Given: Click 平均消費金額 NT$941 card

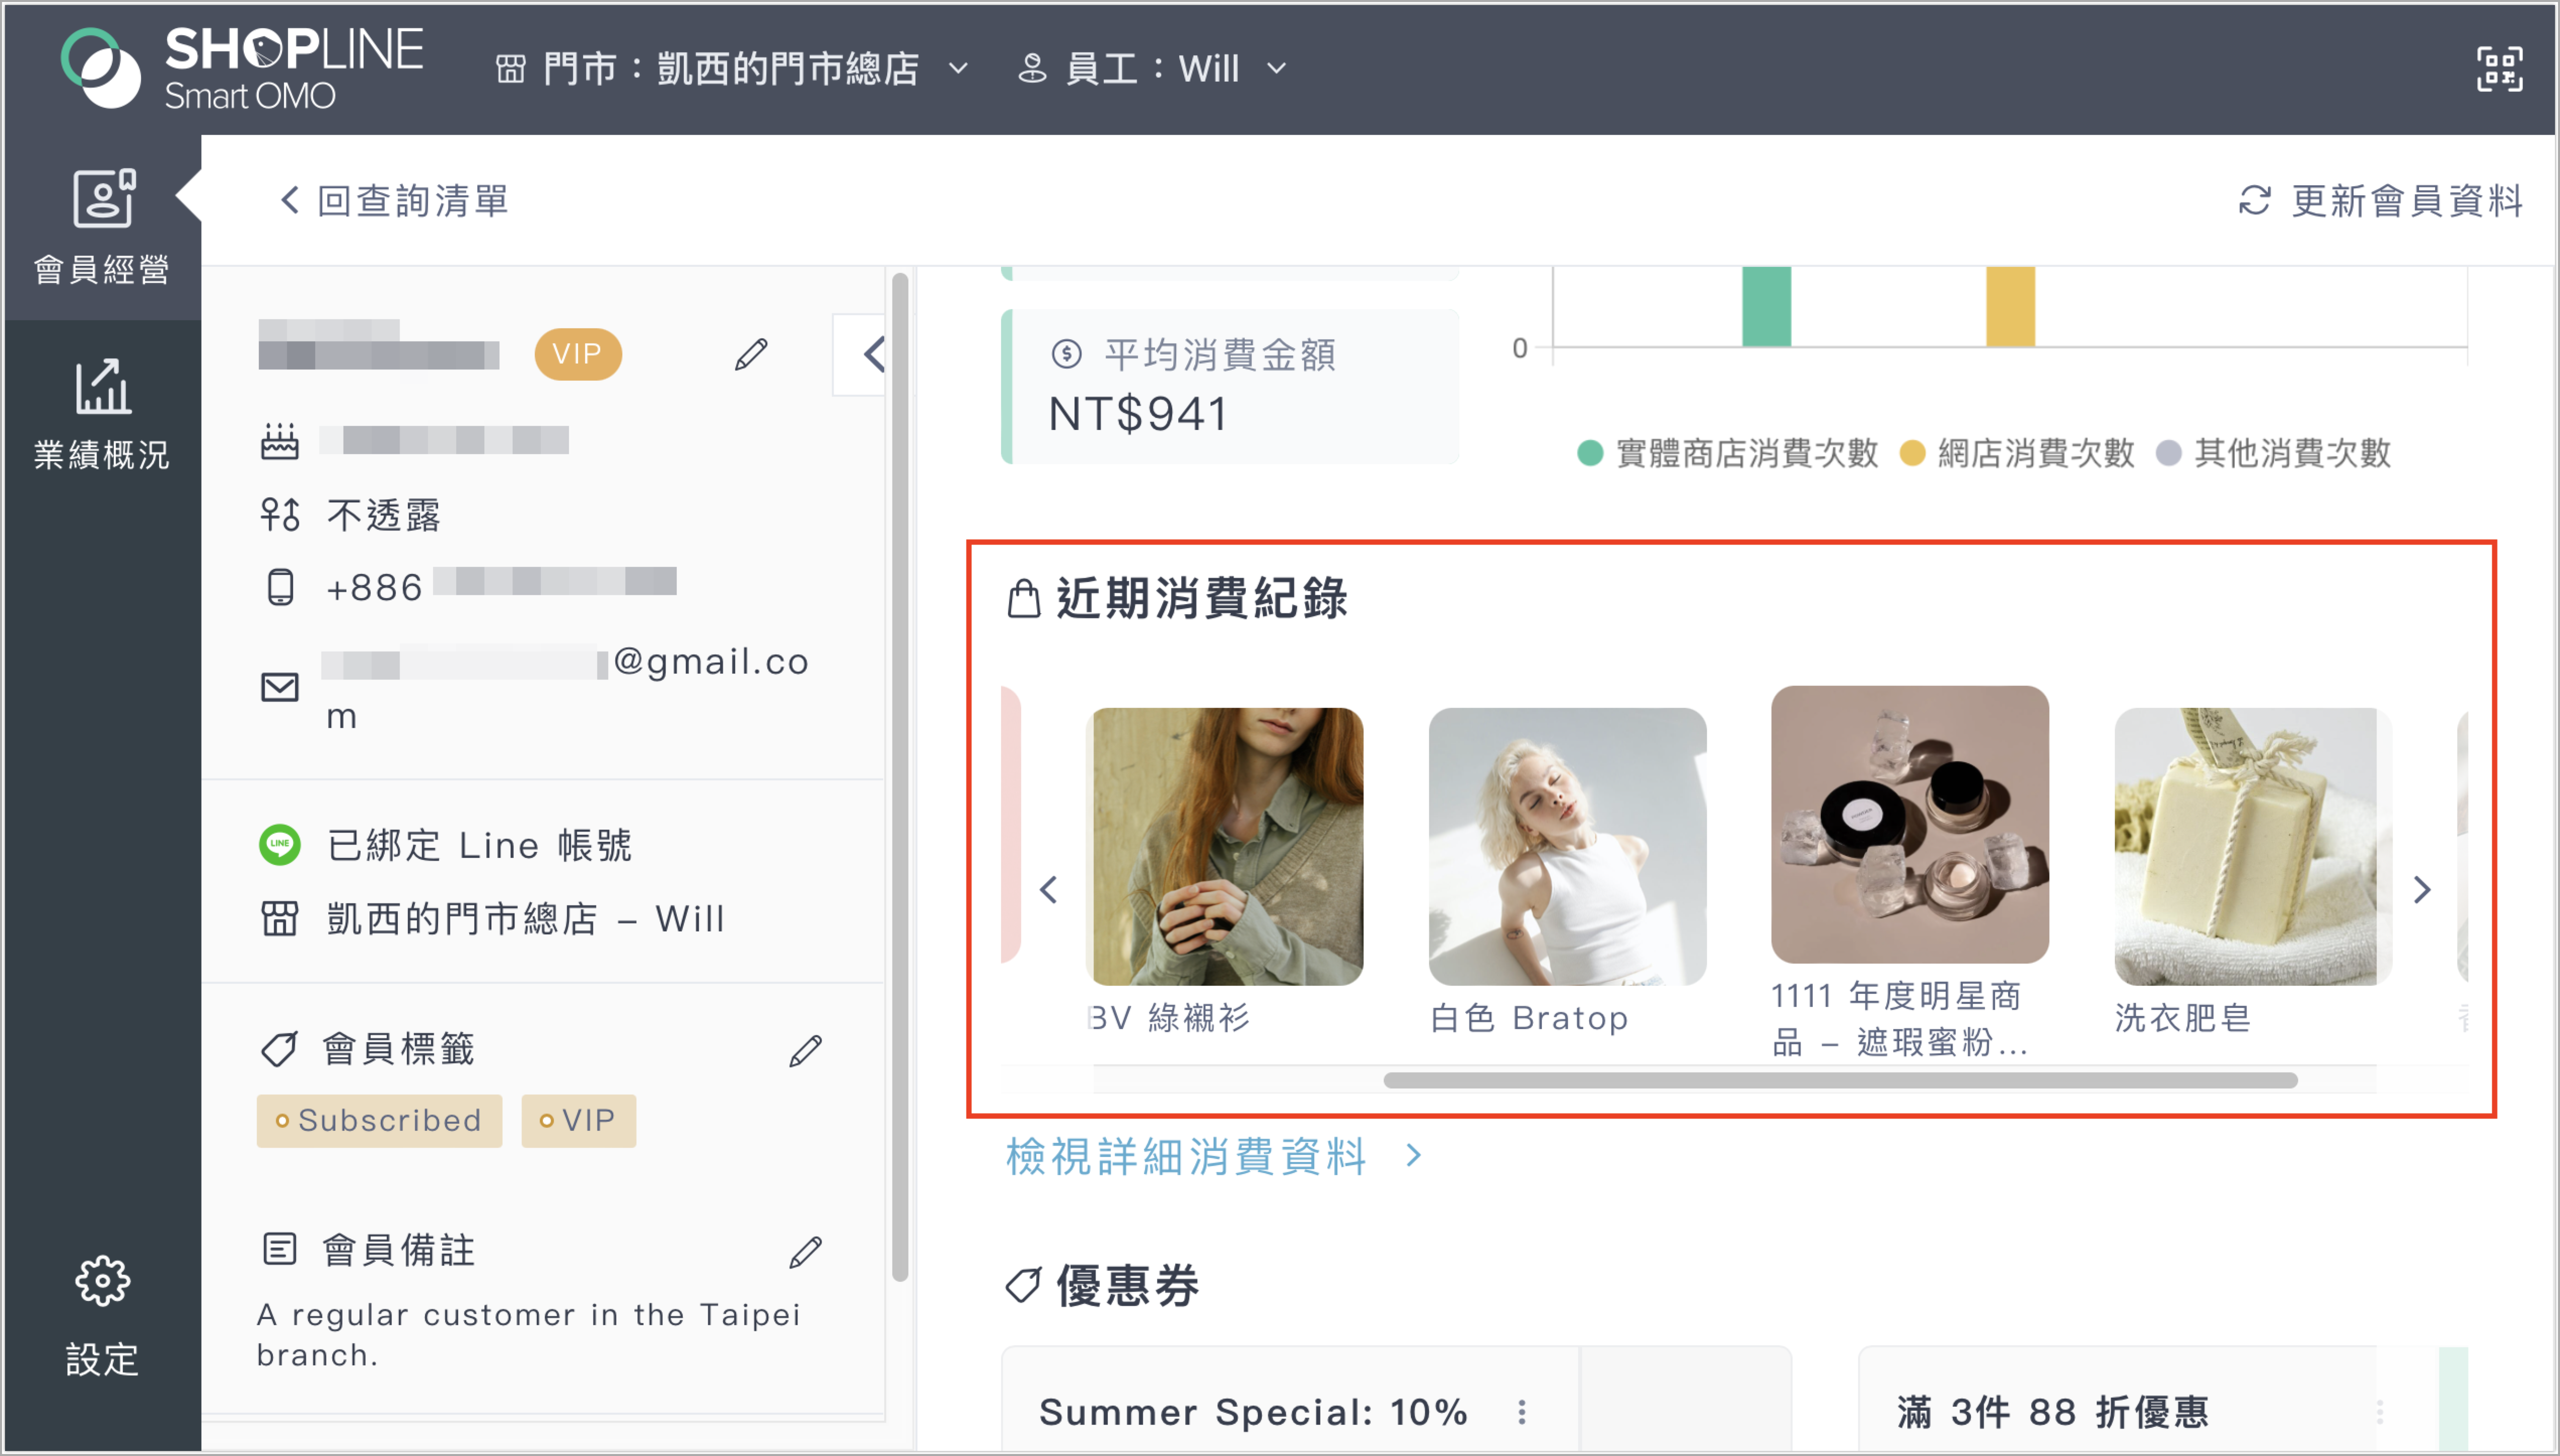Looking at the screenshot, I should [1230, 386].
